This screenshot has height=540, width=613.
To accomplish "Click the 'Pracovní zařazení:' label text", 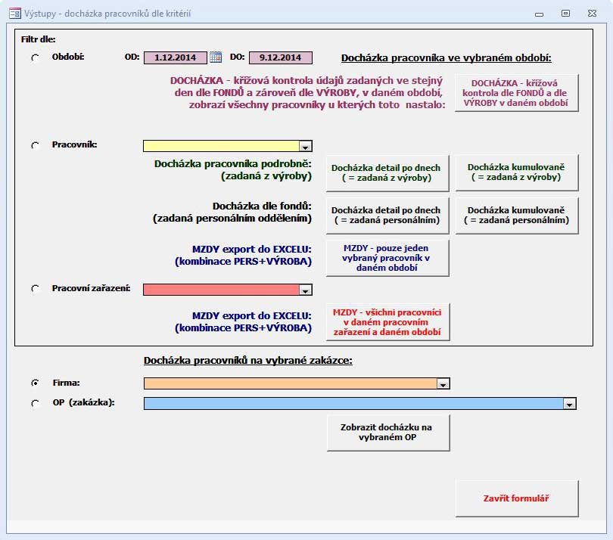I will coord(91,288).
